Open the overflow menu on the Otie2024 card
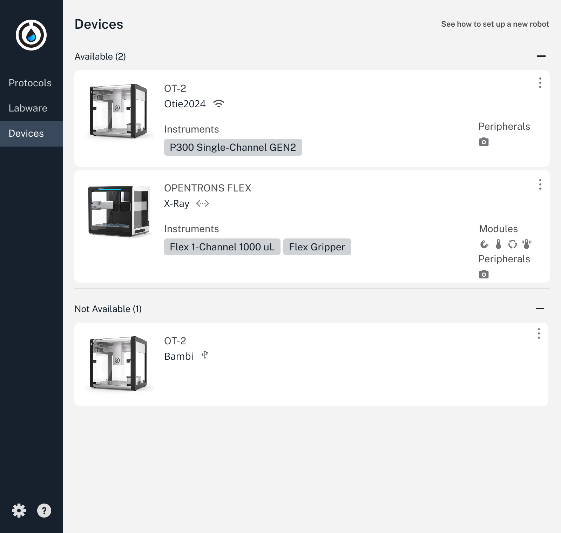 (540, 83)
